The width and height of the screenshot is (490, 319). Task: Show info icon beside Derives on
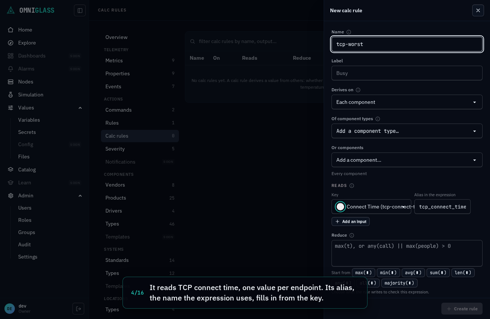[358, 90]
